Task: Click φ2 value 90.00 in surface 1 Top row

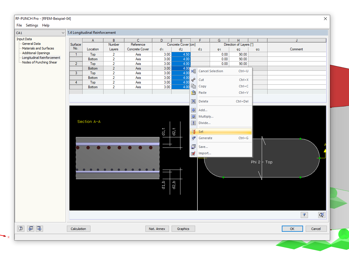Action: click(x=238, y=54)
